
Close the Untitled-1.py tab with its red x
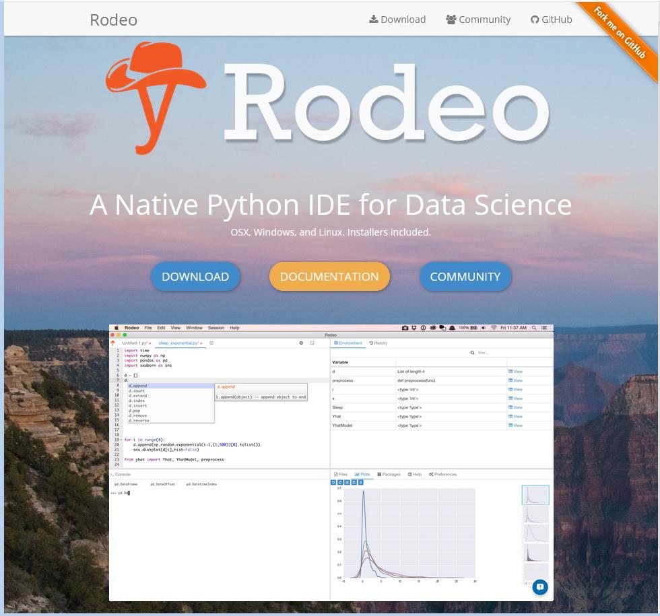150,343
